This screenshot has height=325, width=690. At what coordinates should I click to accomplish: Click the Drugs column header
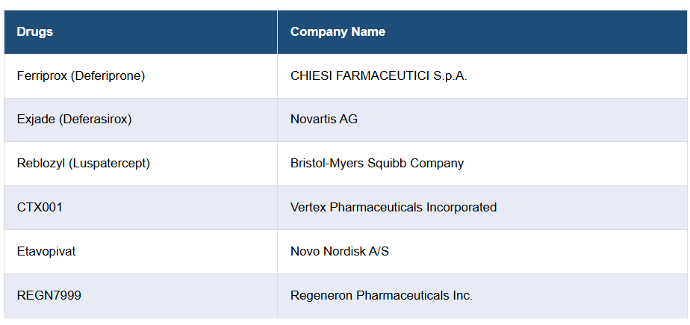35,32
